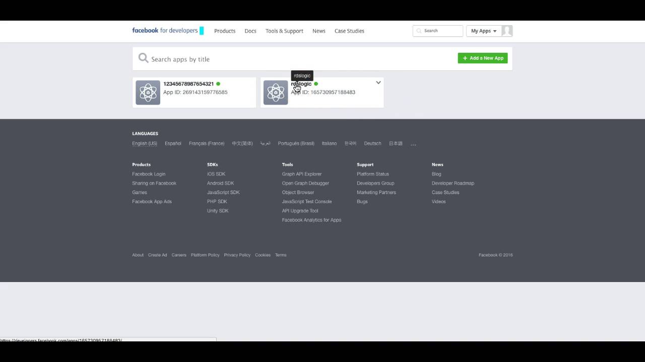Click the header search magnifier icon
This screenshot has width=645, height=362.
click(419, 31)
